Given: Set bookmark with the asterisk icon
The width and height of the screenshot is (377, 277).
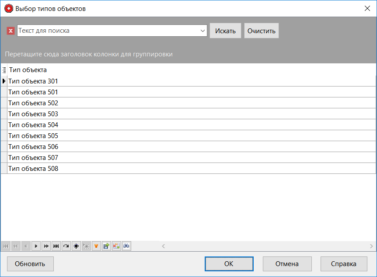Looking at the screenshot, I should click(x=76, y=246).
